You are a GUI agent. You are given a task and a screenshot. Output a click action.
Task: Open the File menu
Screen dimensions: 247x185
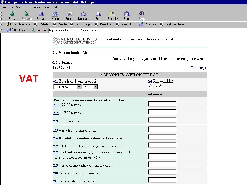point(4,7)
